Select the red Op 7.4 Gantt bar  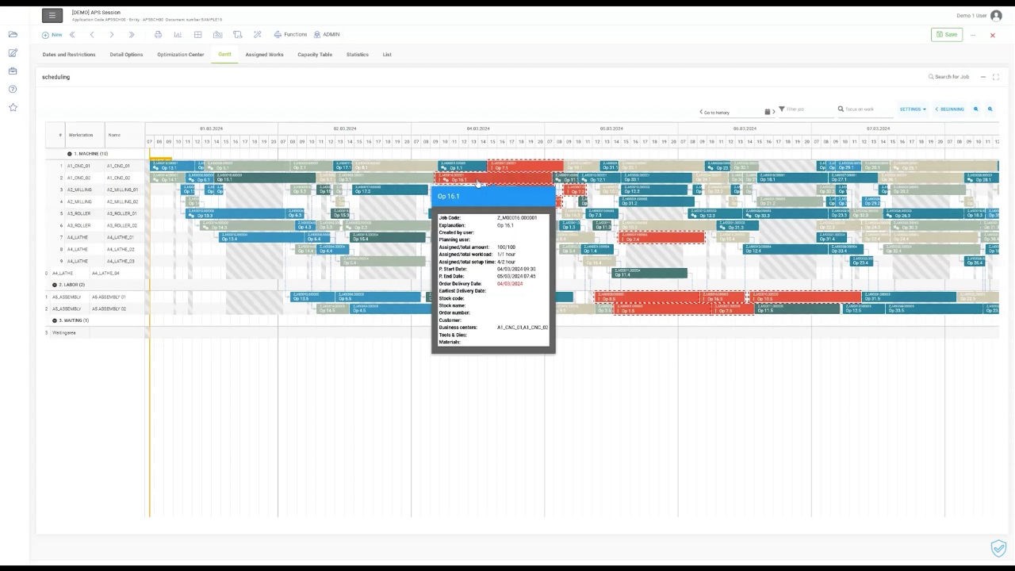click(662, 237)
